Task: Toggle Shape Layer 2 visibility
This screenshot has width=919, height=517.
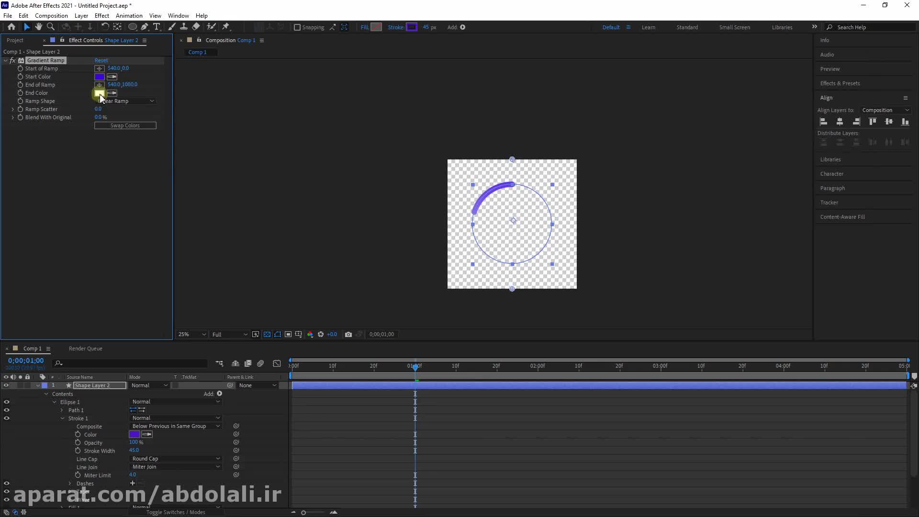Action: [6, 385]
